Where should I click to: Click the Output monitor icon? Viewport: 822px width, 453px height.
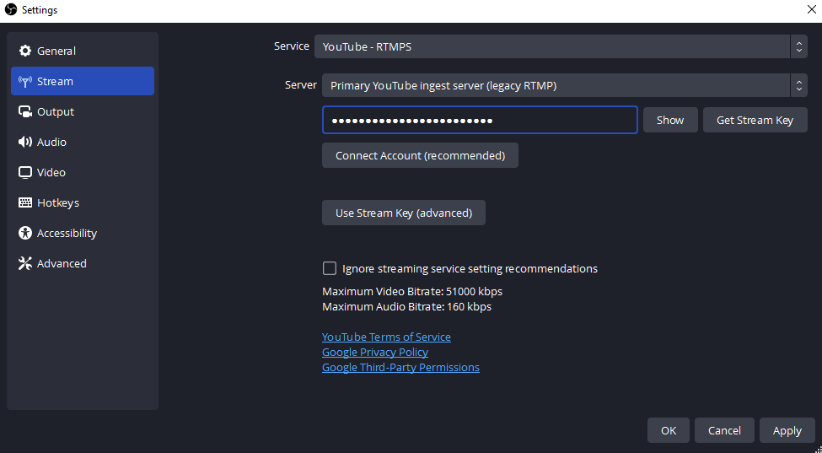(x=25, y=112)
